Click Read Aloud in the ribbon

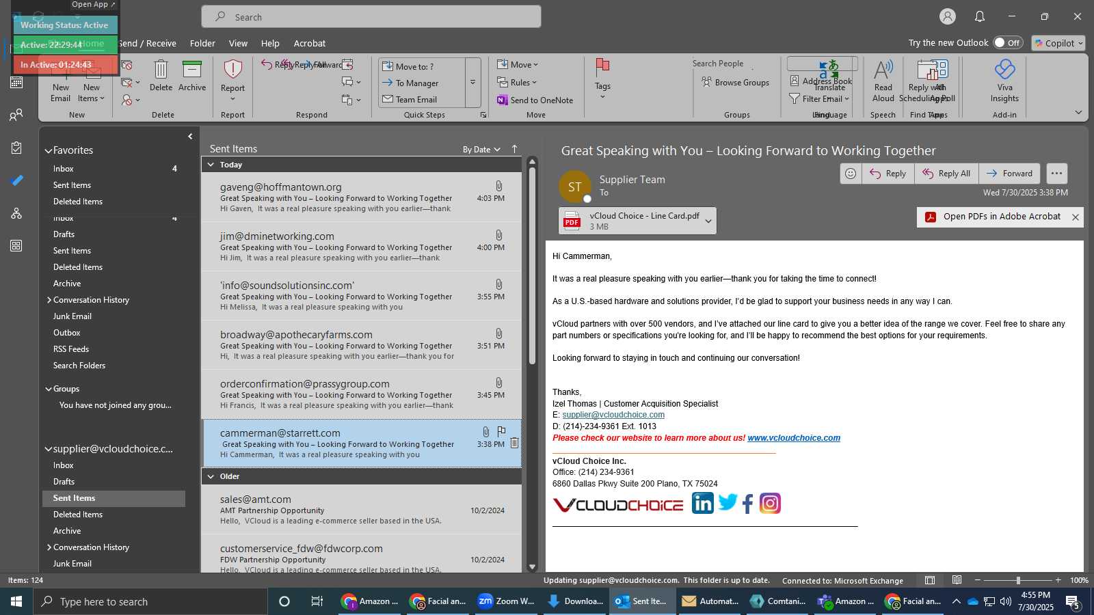[x=883, y=81]
